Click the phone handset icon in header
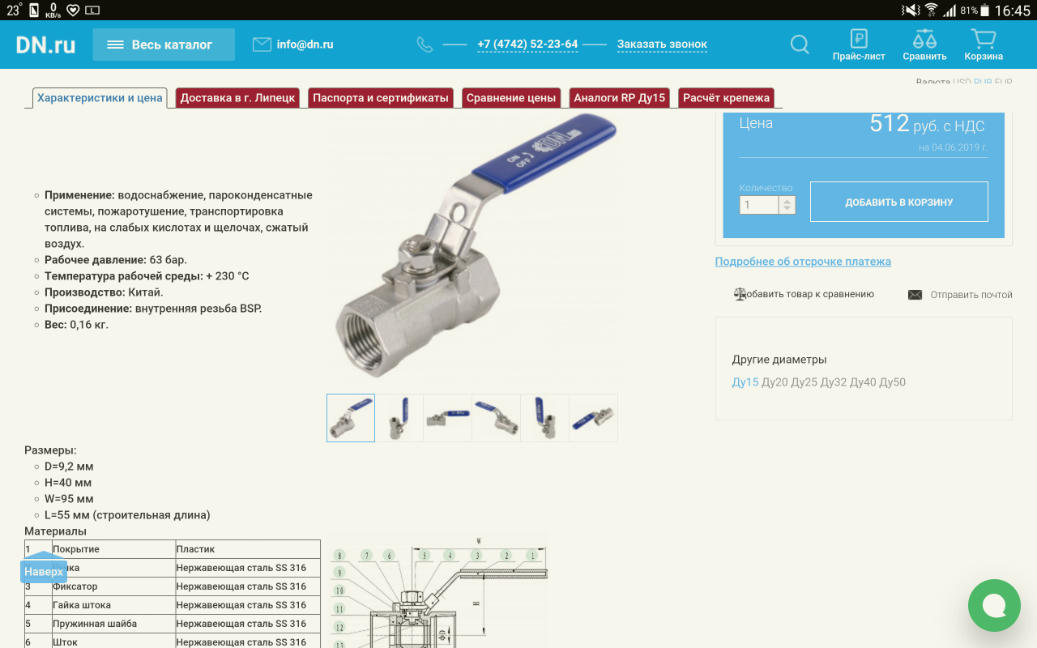Image resolution: width=1037 pixels, height=648 pixels. click(x=425, y=45)
